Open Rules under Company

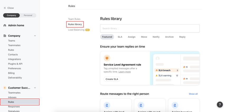click(11, 50)
